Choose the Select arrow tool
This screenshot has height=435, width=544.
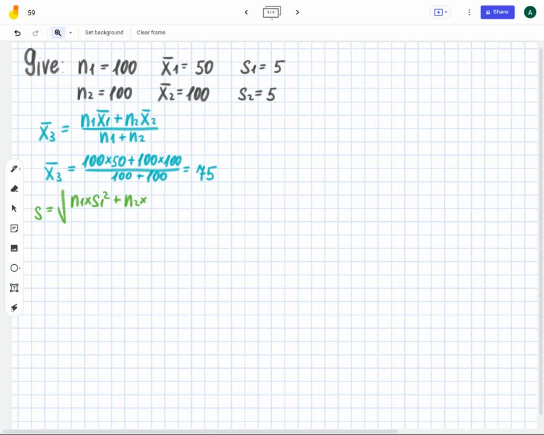[14, 208]
